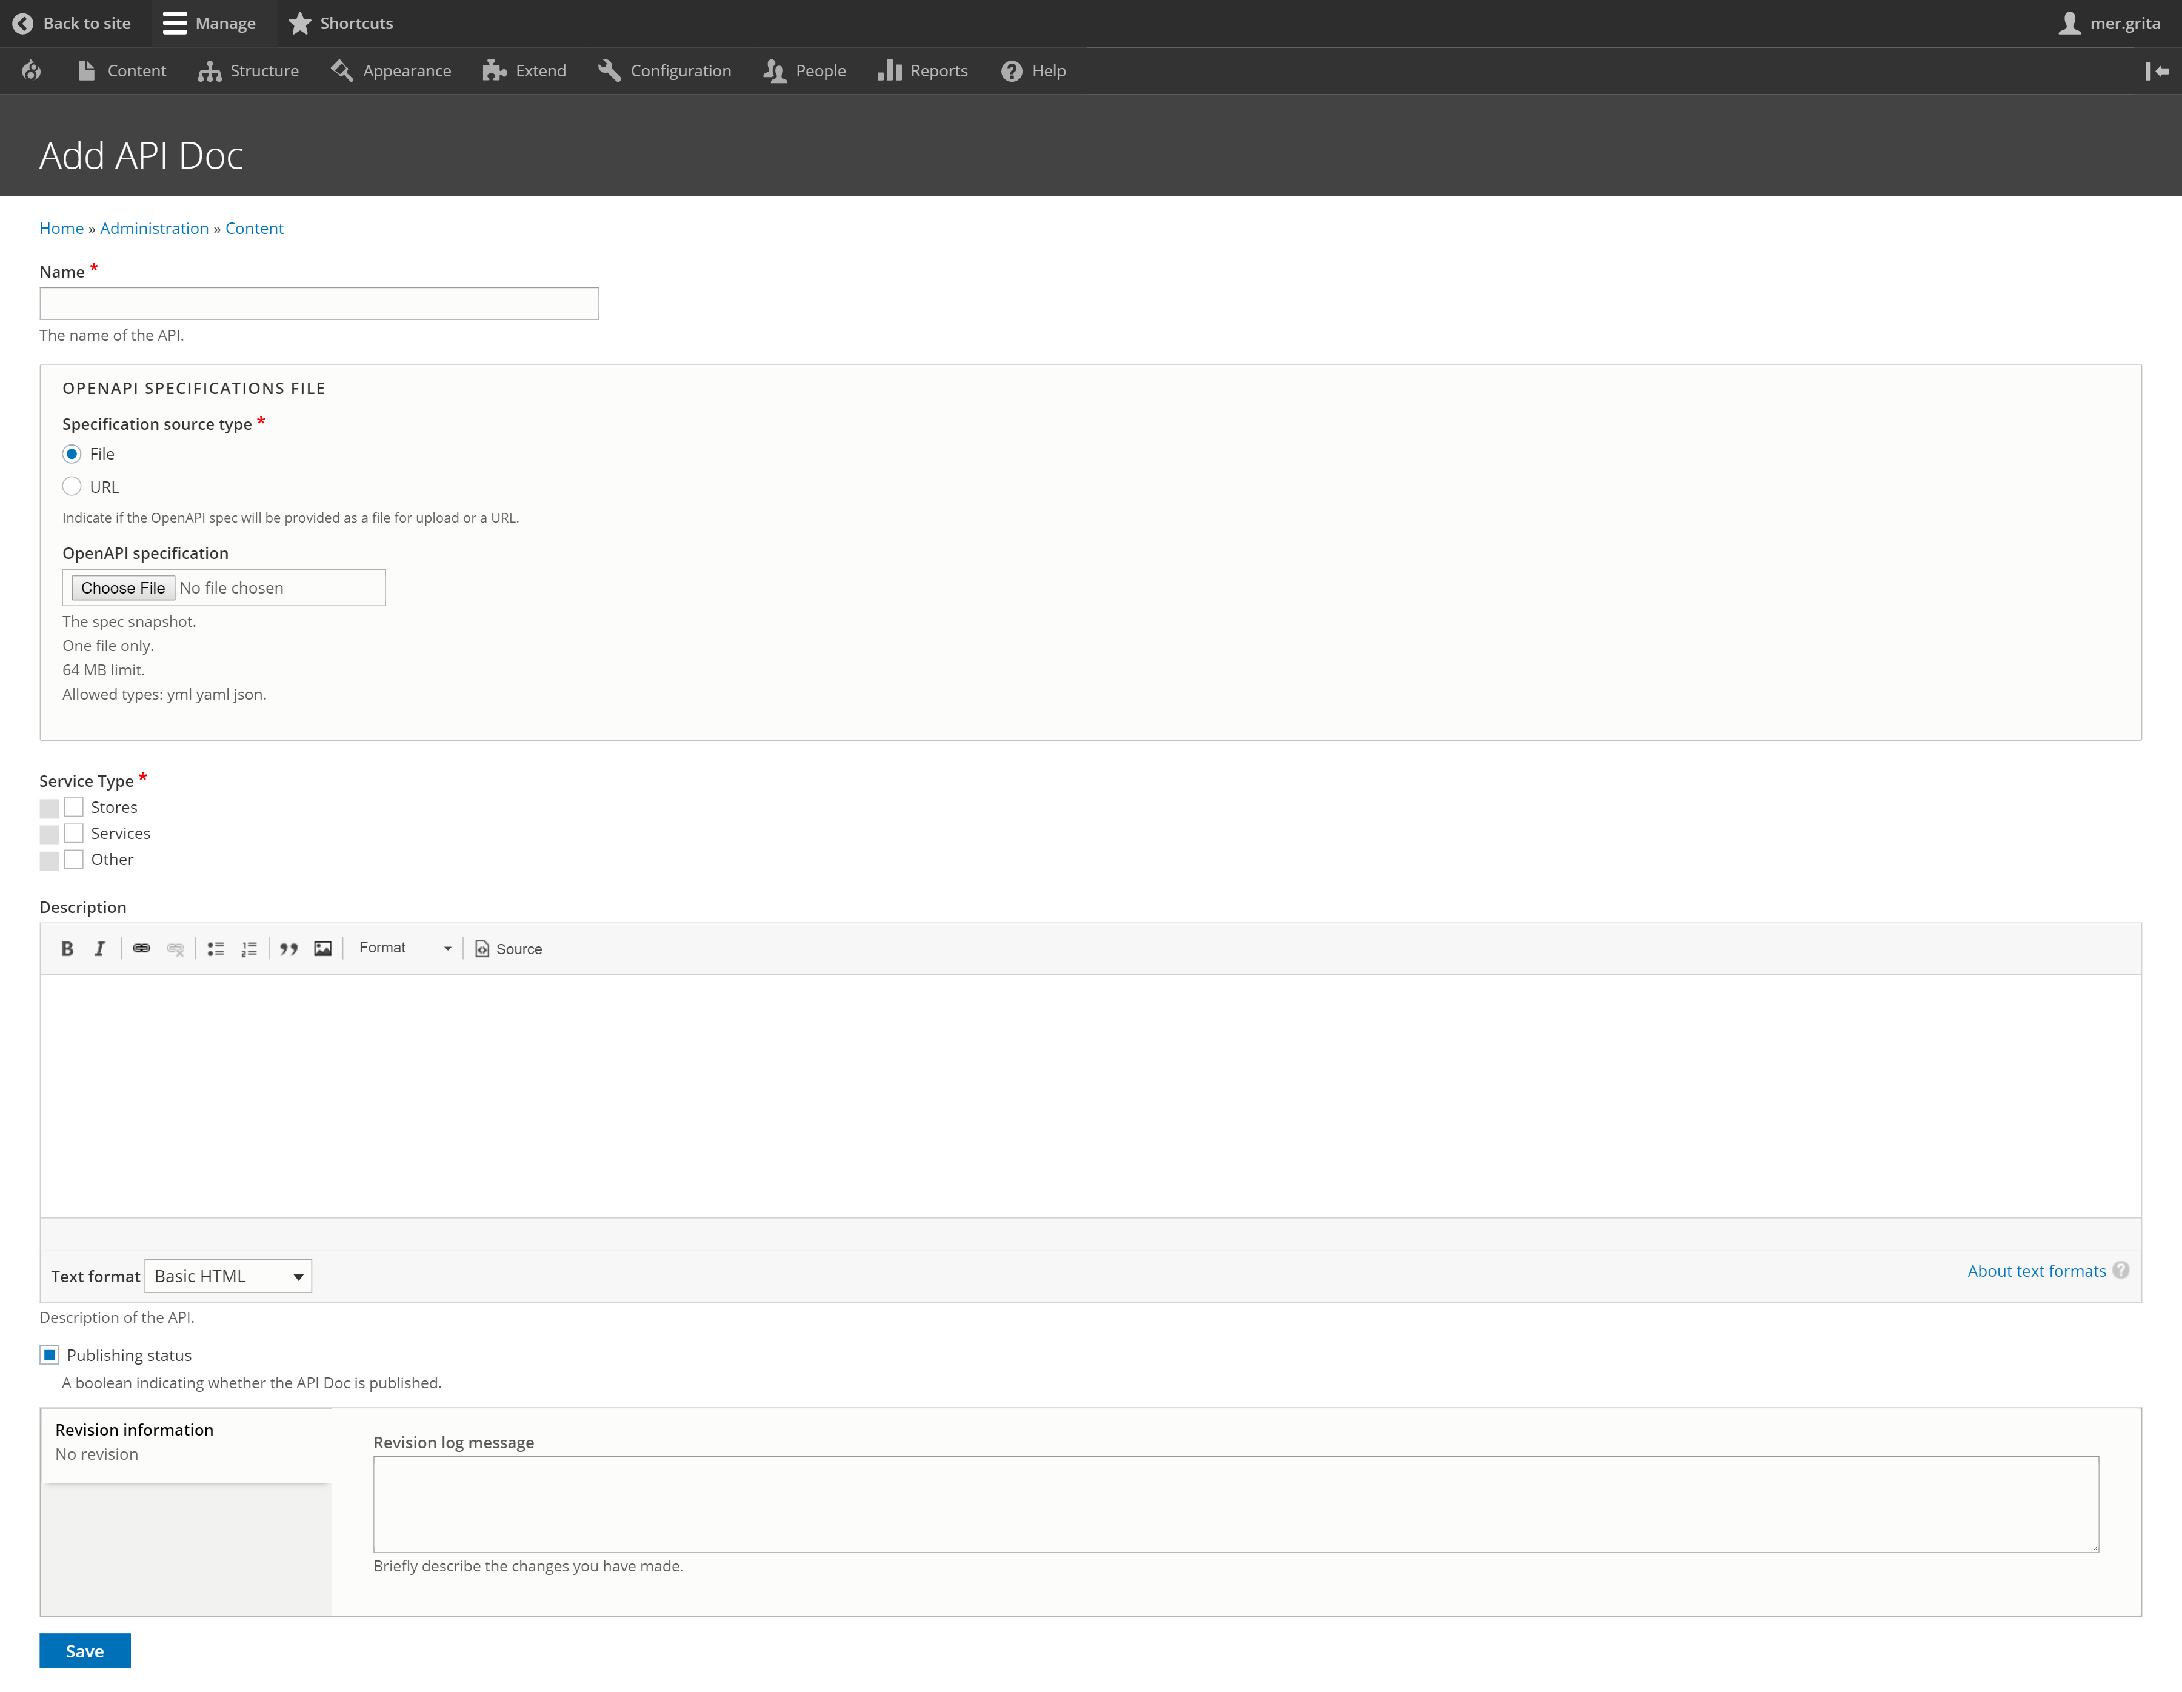Click the Save button
Viewport: 2182px width, 1692px height.
click(84, 1650)
